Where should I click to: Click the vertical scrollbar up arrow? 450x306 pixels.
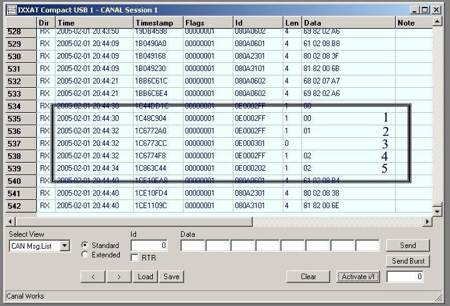click(x=438, y=23)
